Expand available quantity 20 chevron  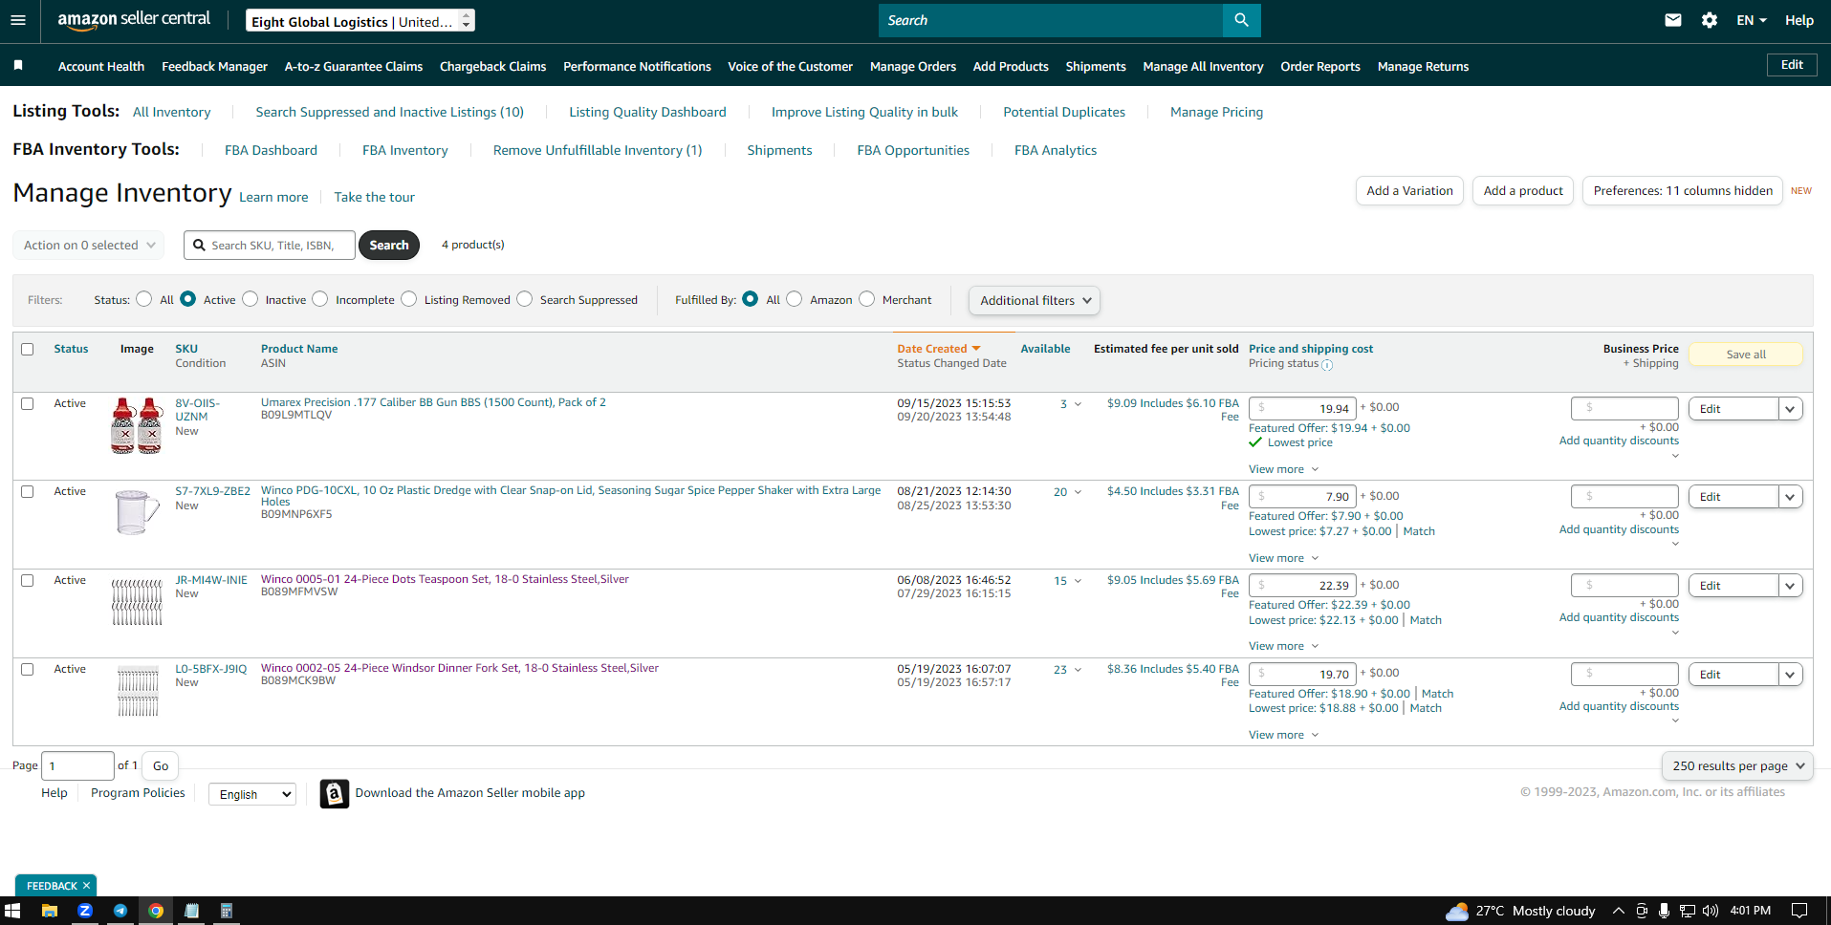[x=1079, y=492]
